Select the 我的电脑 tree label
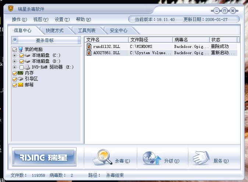248x182 pixels. (x=33, y=49)
